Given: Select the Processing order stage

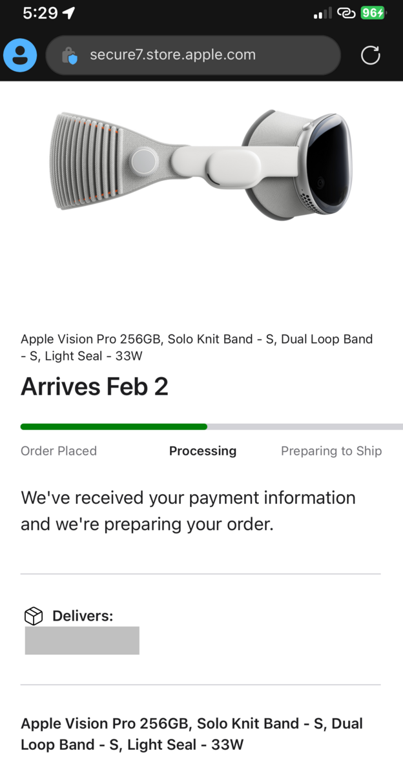Looking at the screenshot, I should click(203, 451).
